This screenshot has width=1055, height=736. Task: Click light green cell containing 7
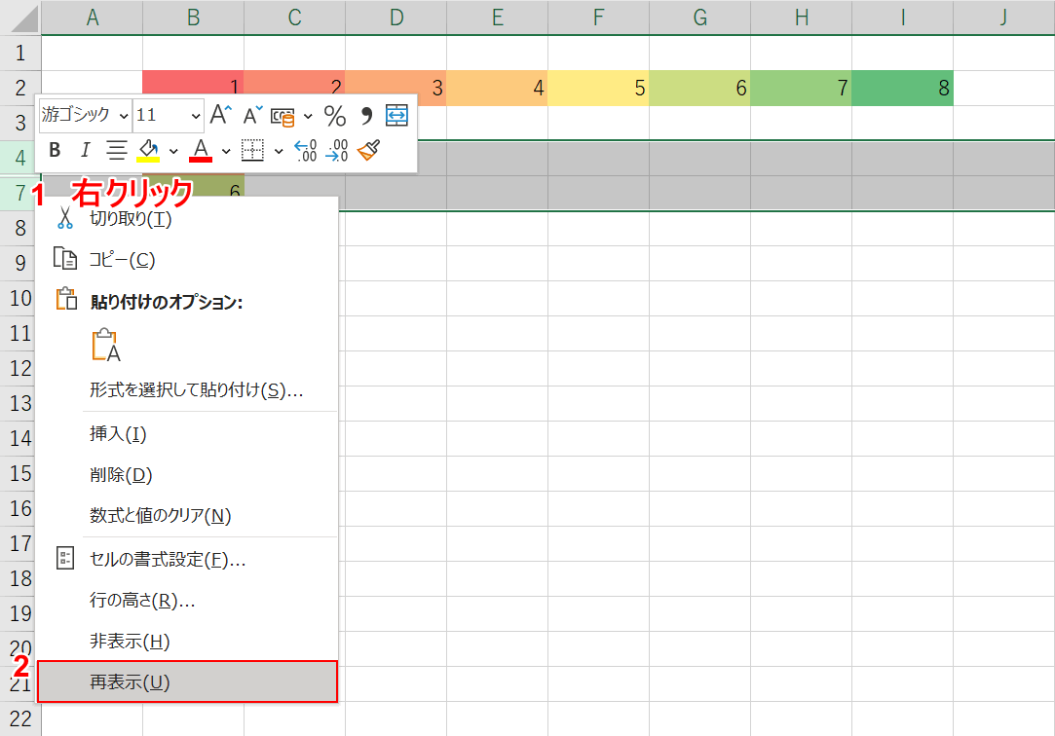click(x=802, y=88)
